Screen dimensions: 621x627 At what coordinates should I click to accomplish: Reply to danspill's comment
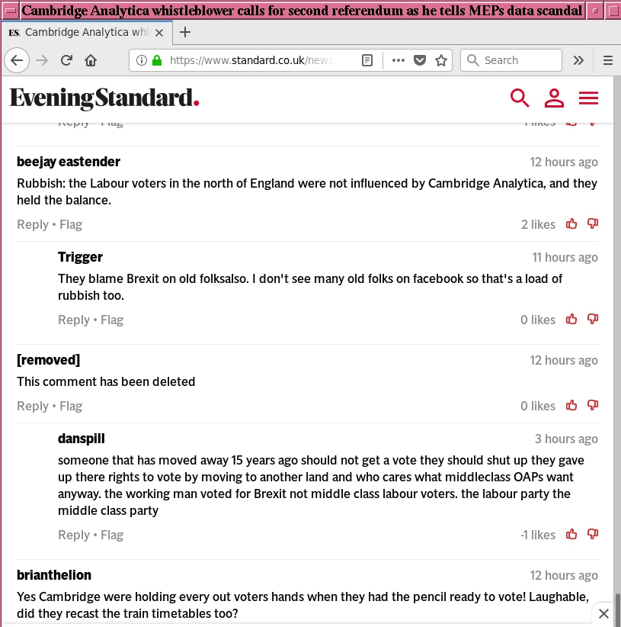74,535
